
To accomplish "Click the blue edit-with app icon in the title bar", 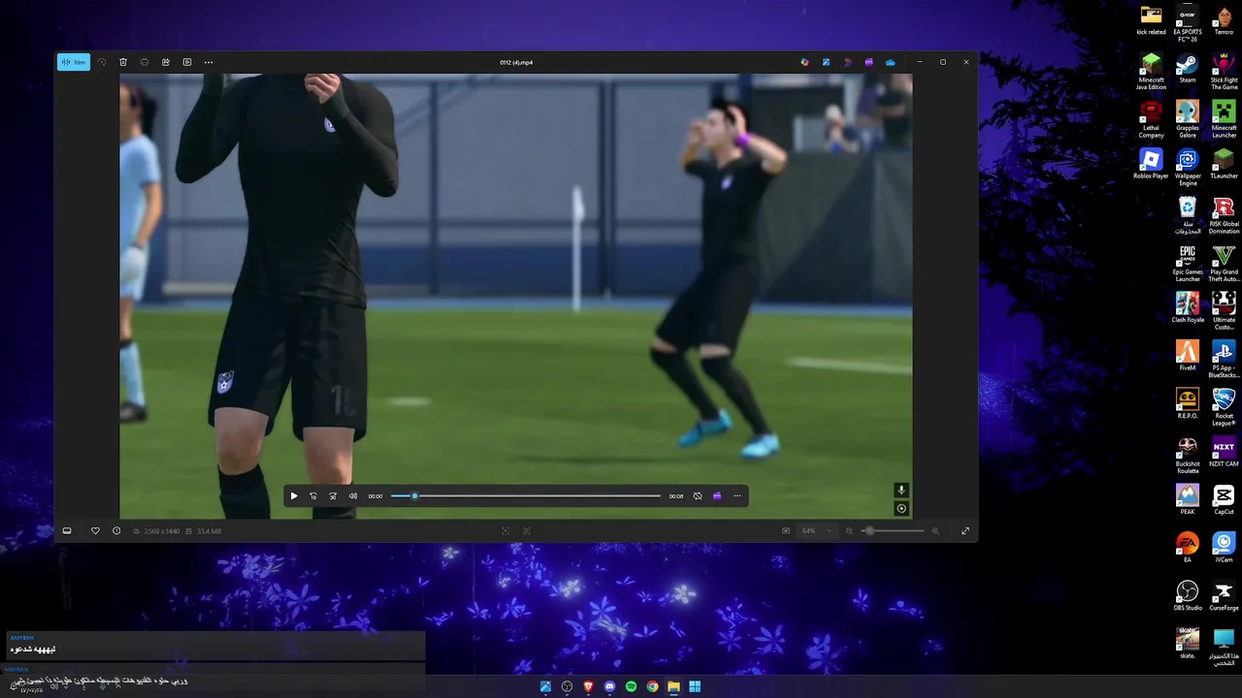I will pos(826,62).
